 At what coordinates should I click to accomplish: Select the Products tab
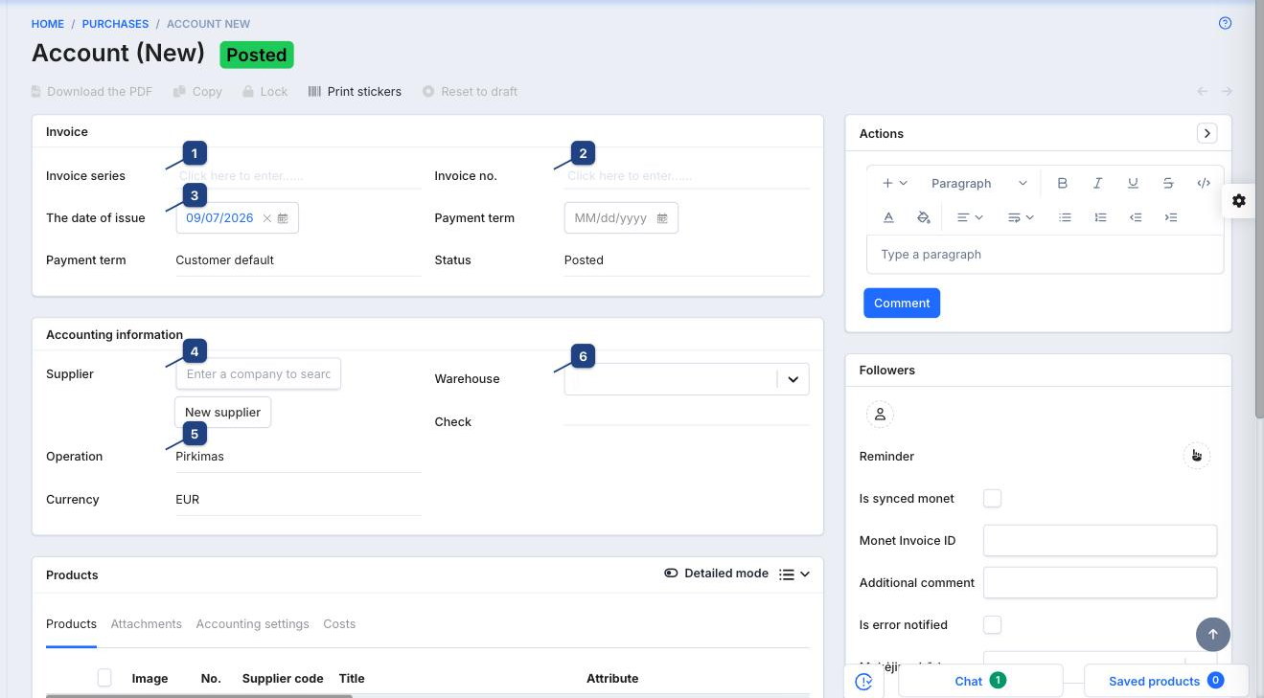coord(71,624)
